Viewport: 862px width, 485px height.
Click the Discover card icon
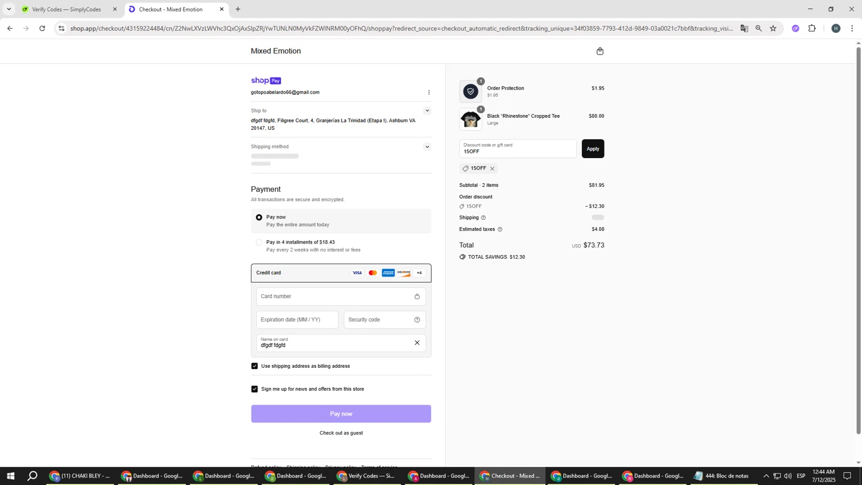pos(404,273)
